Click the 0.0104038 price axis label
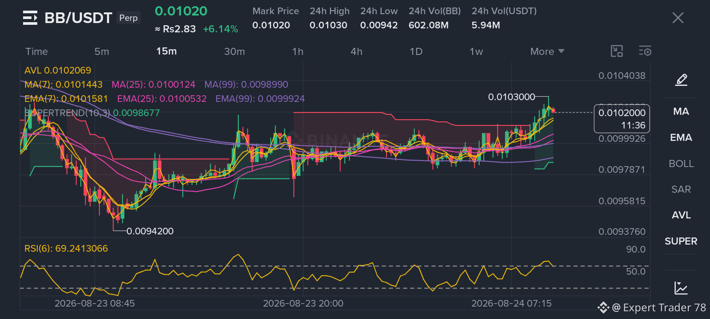Screen dimensions: 710x319 click(x=622, y=76)
